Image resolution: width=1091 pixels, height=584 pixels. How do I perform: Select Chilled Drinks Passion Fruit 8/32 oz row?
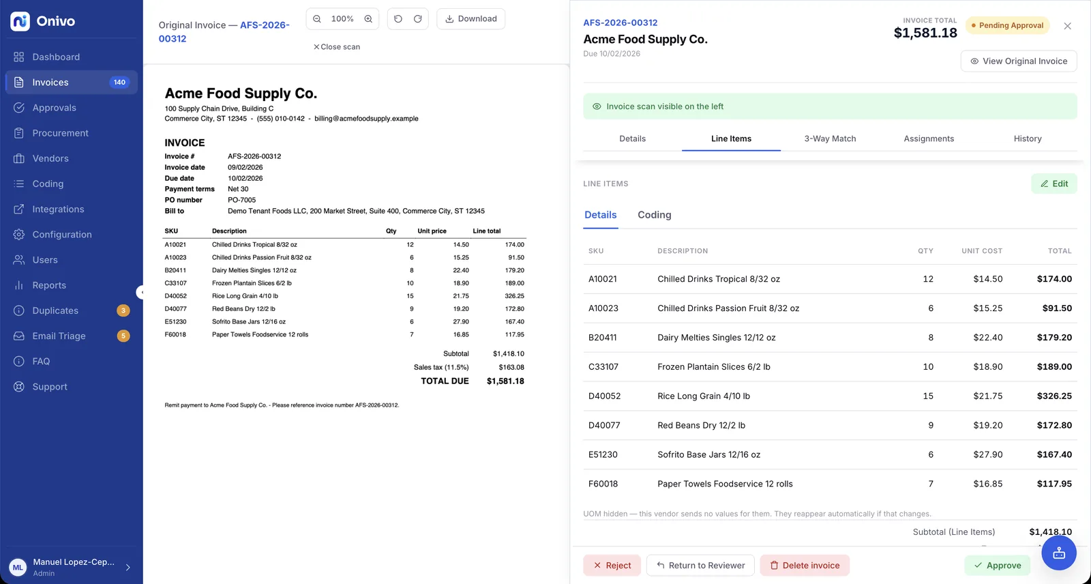coord(830,308)
